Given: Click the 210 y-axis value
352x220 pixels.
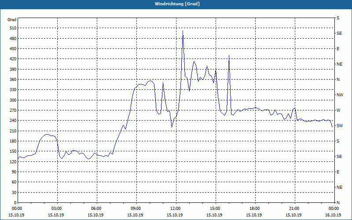Looking at the screenshot, I should (x=13, y=131).
